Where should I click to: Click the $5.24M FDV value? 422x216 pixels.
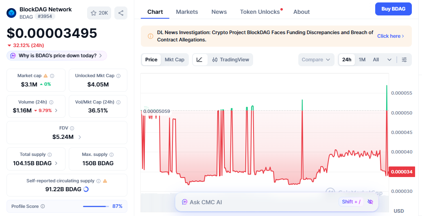pos(63,137)
